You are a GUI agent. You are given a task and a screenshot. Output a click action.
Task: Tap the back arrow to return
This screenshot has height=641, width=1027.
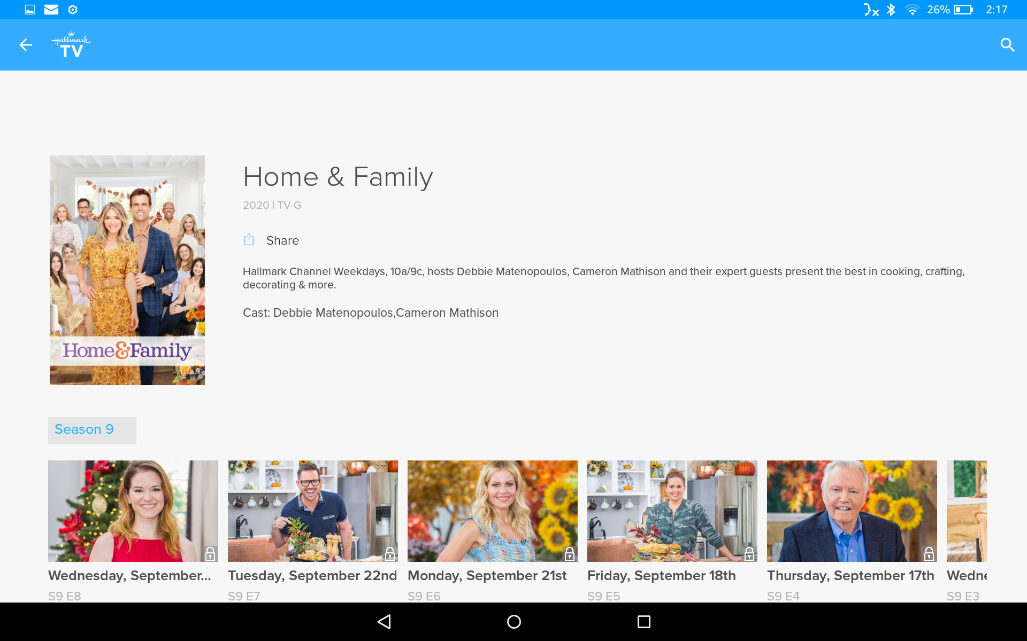pos(25,45)
